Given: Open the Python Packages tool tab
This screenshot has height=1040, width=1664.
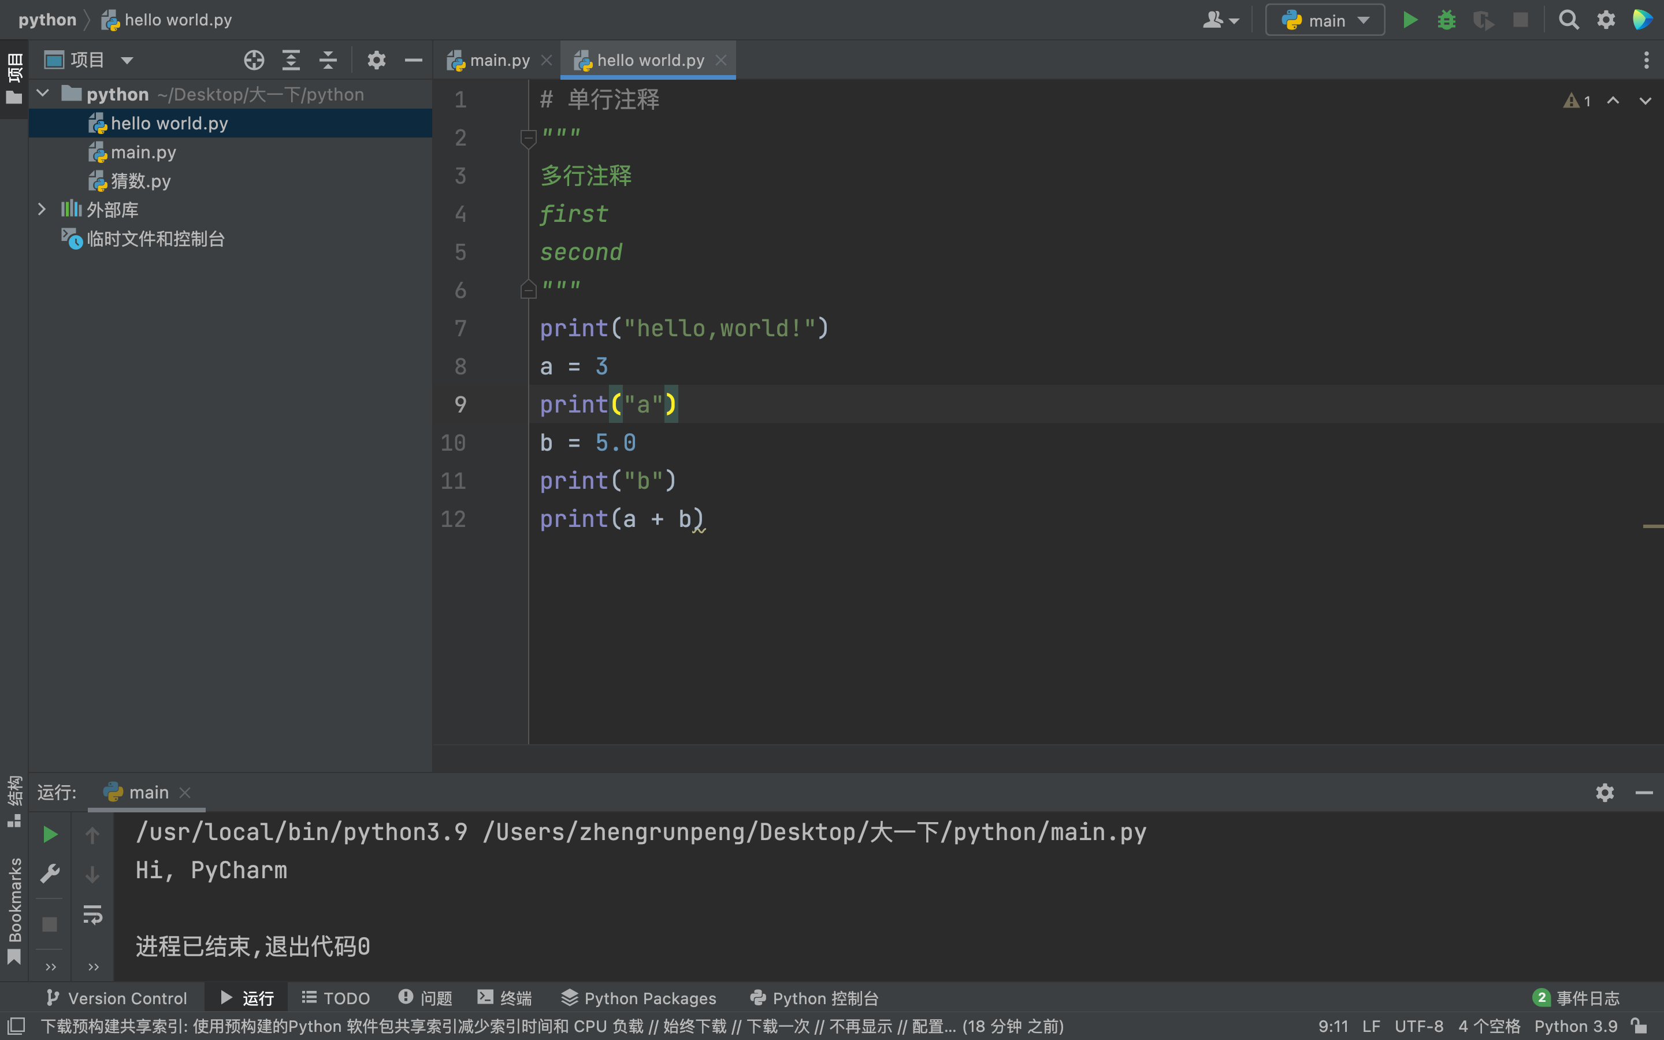Looking at the screenshot, I should (639, 998).
